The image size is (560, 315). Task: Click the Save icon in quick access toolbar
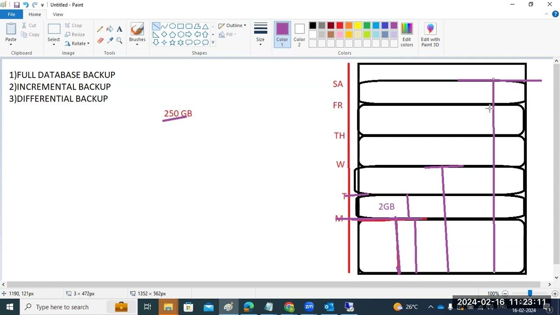click(17, 5)
